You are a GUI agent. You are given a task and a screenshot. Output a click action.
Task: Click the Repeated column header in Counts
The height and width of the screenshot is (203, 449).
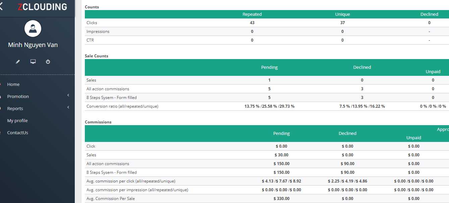(x=252, y=14)
